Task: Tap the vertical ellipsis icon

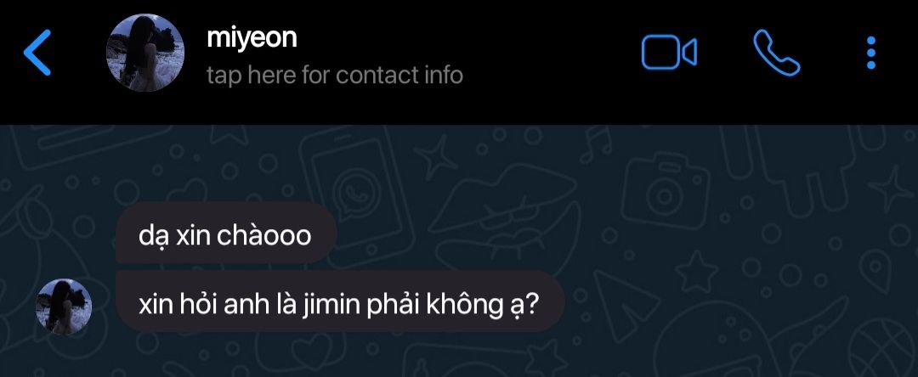Action: 870,53
